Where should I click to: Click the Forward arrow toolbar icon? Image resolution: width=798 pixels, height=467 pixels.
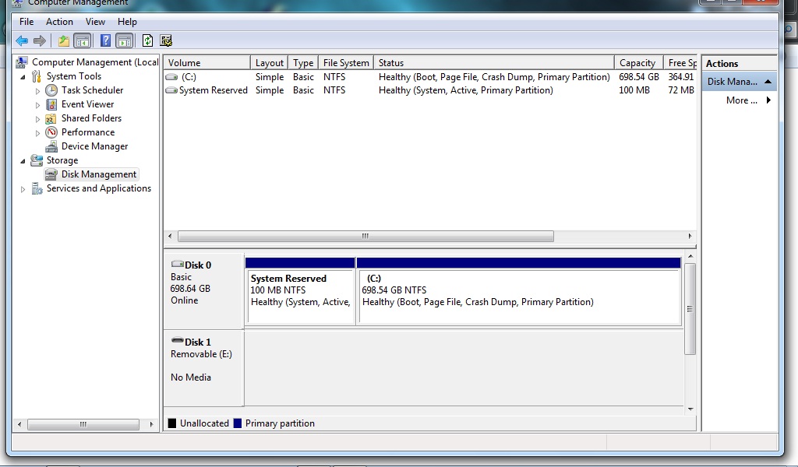tap(39, 40)
